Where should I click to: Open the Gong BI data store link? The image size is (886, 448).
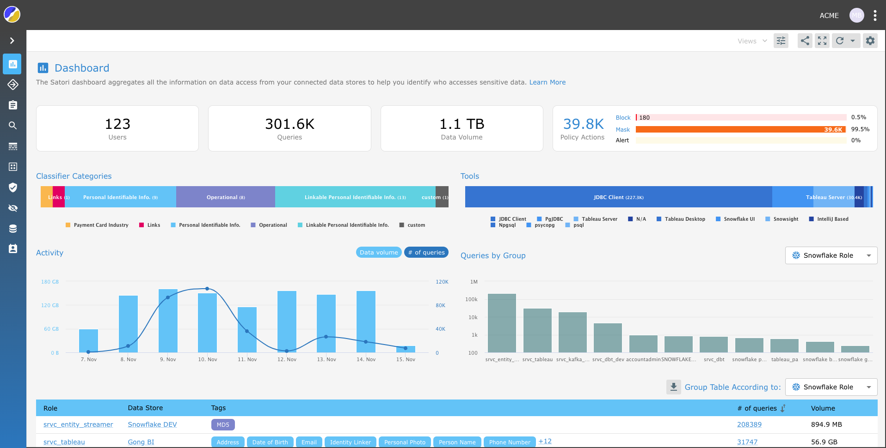point(141,442)
